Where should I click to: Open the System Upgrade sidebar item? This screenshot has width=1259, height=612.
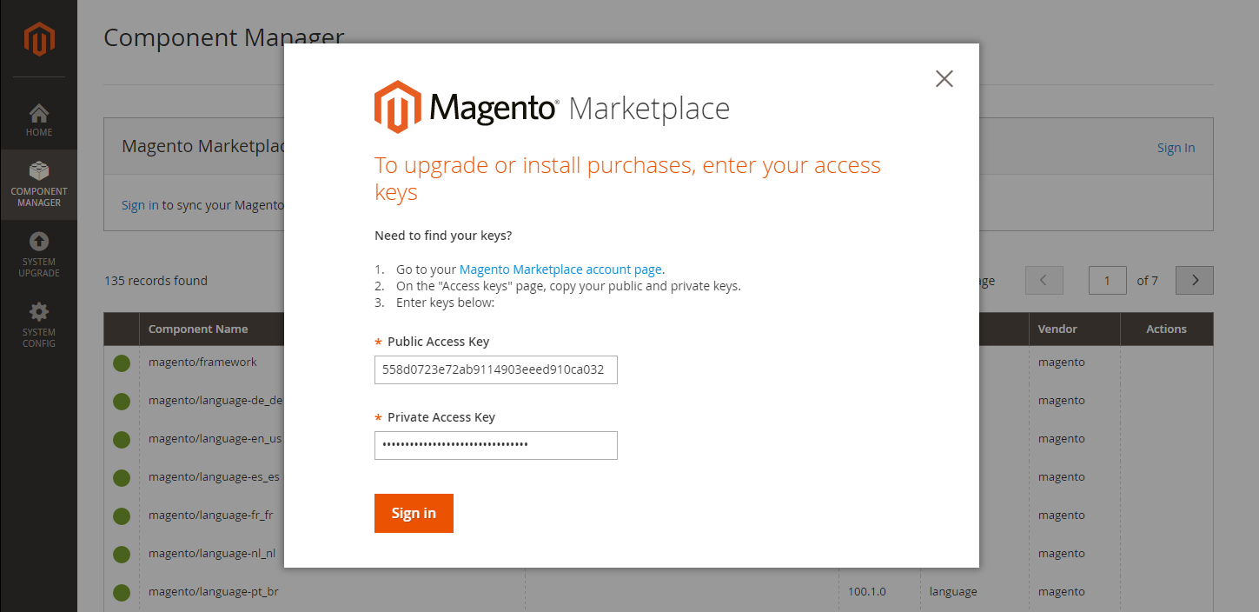38,255
